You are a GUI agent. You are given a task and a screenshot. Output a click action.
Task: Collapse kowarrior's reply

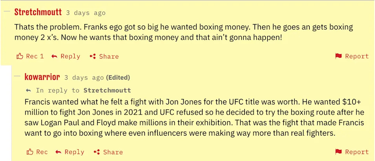(x=17, y=76)
